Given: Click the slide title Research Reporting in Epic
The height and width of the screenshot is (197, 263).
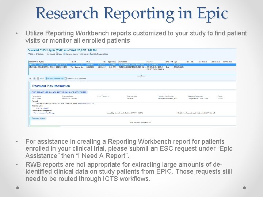Looking at the screenshot, I should (131, 13).
